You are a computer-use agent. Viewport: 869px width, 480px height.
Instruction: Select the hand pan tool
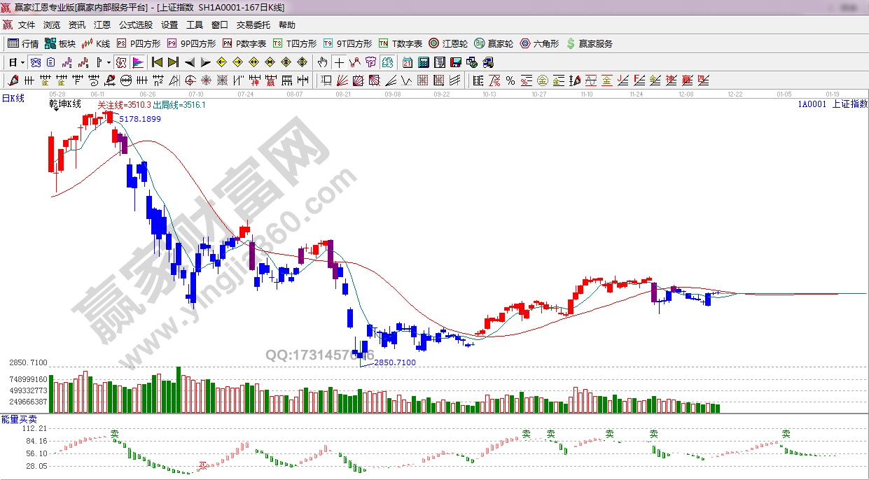pos(322,62)
